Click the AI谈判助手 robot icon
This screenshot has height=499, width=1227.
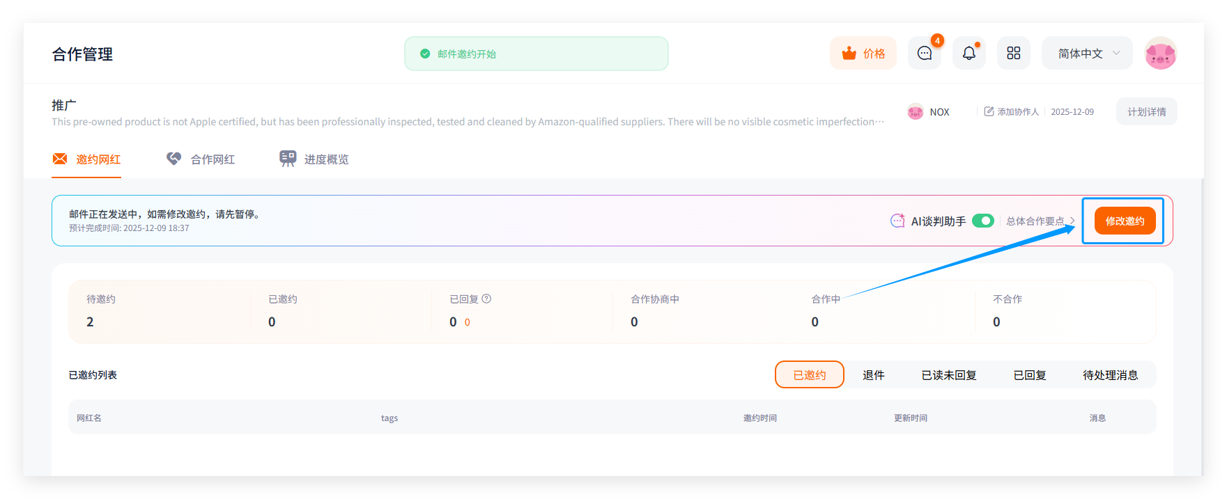pos(897,221)
